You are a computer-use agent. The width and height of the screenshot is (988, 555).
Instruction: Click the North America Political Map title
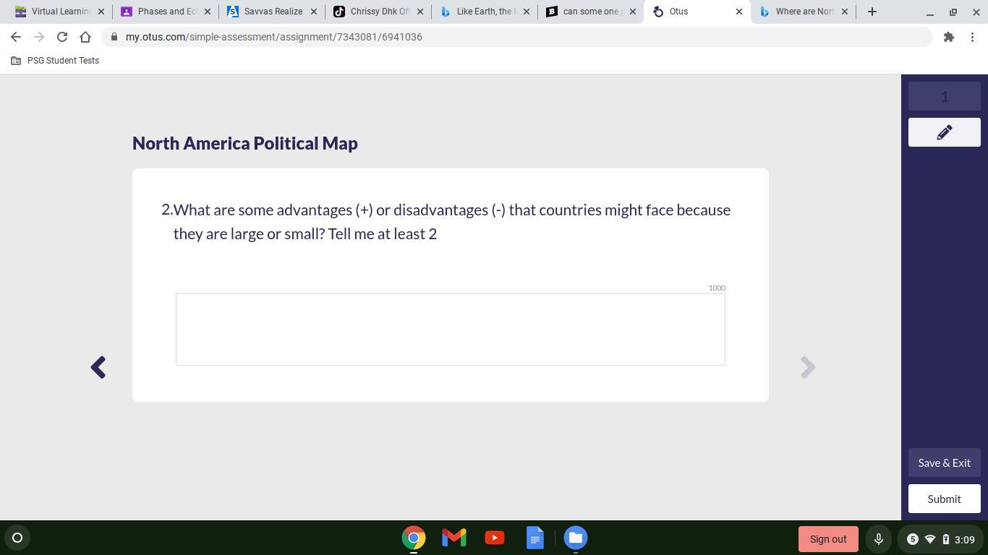click(245, 143)
